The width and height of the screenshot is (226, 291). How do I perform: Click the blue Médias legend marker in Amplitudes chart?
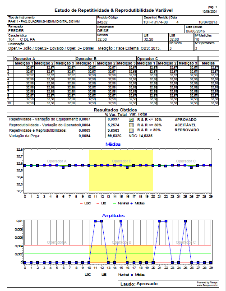click(132, 275)
